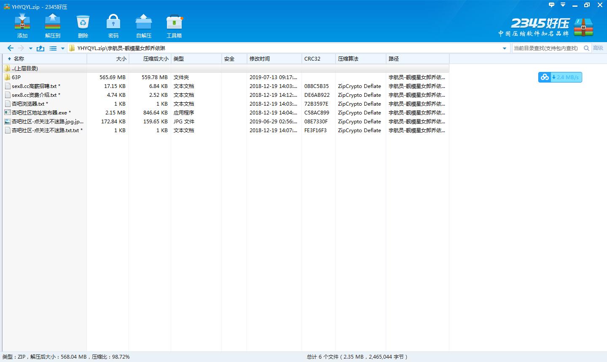The height and width of the screenshot is (362, 607).
Task: Click the go-up-one-level folder icon
Action: point(40,48)
